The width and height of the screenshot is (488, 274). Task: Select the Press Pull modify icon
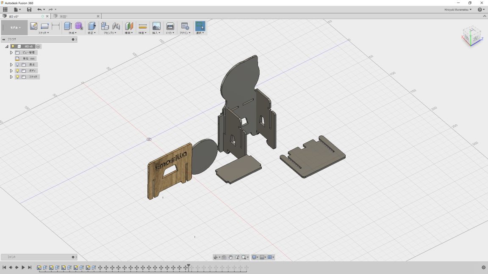coord(92,26)
